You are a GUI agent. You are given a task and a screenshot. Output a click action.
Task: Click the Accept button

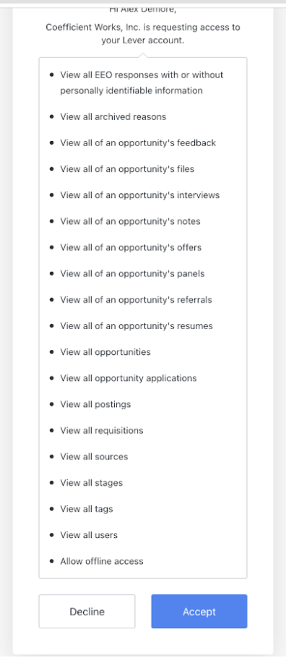pyautogui.click(x=199, y=612)
